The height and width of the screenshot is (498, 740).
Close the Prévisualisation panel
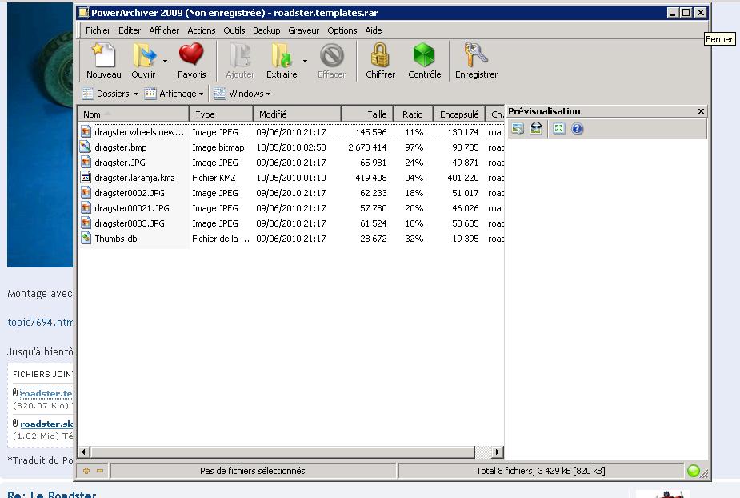(701, 111)
